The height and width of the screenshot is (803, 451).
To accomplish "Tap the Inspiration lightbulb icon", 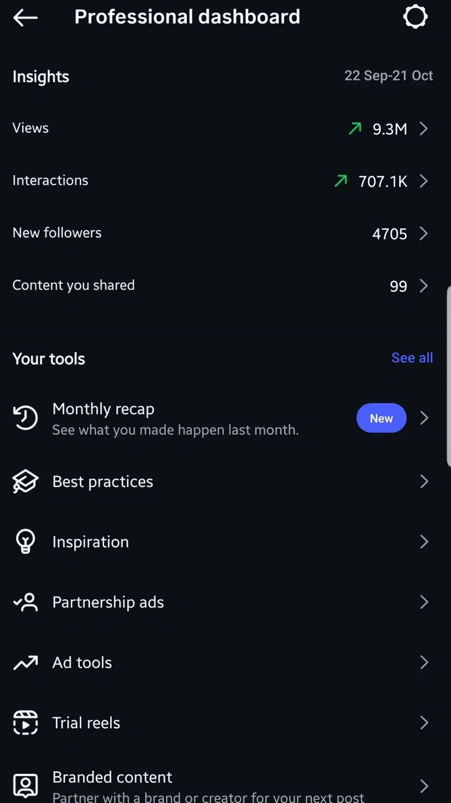I will pyautogui.click(x=25, y=542).
